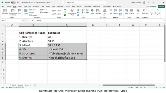
Task: Click the Share button
Action: (161, 6)
